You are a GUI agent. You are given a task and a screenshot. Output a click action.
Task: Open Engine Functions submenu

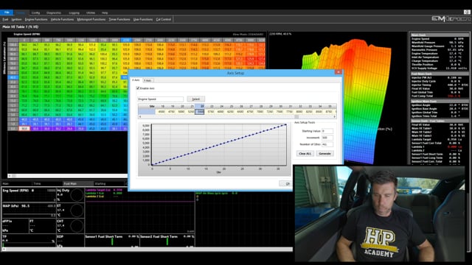point(36,19)
